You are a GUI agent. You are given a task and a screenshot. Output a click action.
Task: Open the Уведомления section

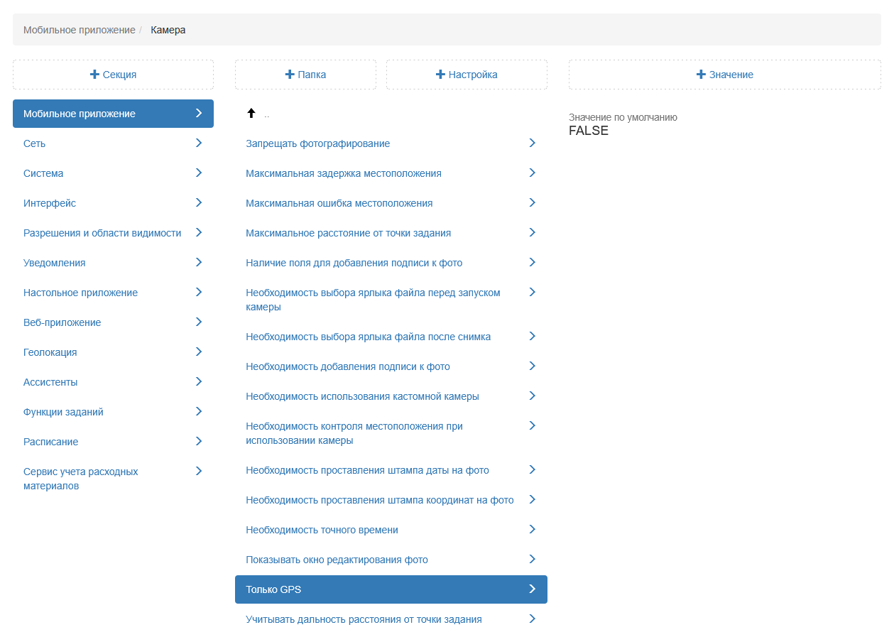55,263
